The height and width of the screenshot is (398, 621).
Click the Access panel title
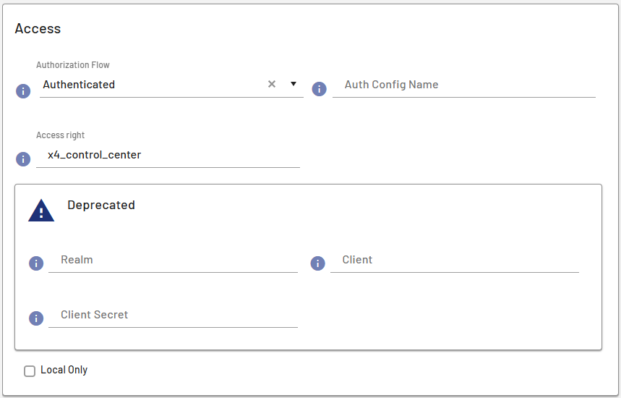point(38,29)
